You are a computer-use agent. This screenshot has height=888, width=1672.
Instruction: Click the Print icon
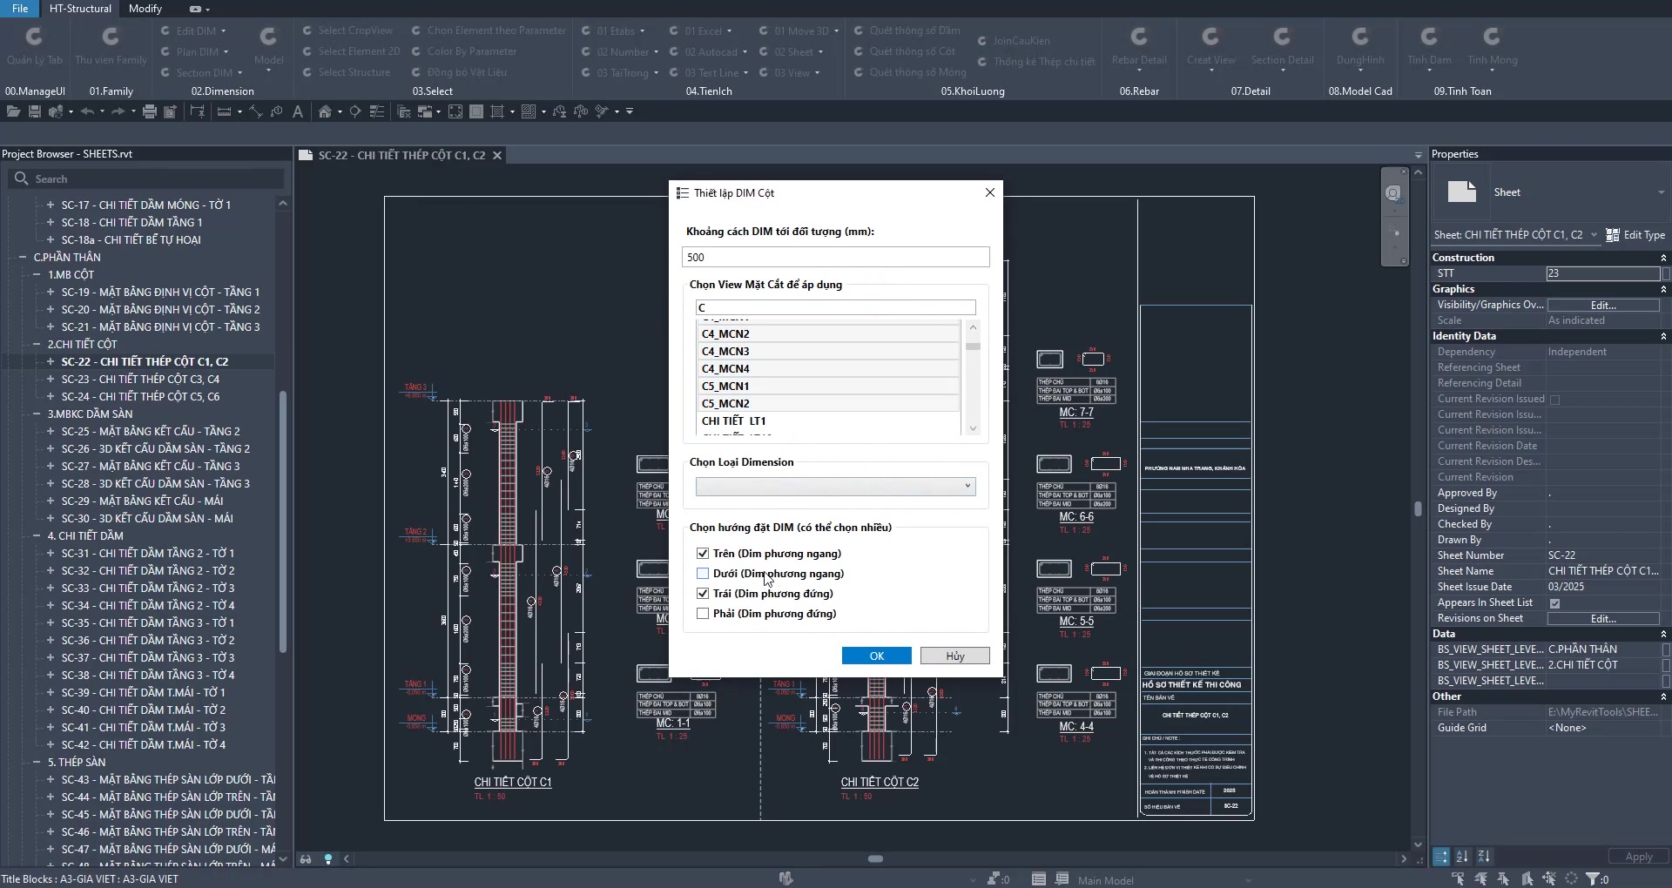150,111
